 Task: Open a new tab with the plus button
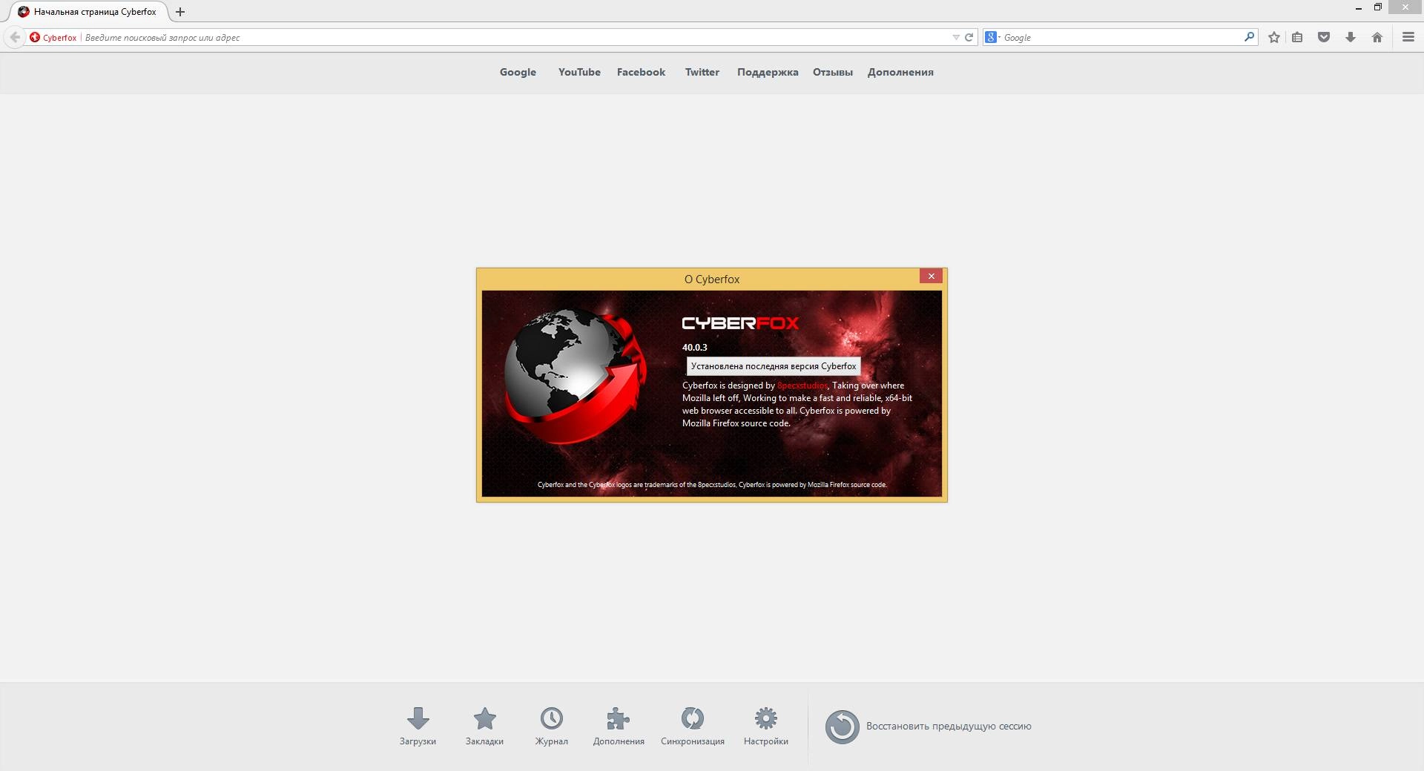[x=180, y=12]
